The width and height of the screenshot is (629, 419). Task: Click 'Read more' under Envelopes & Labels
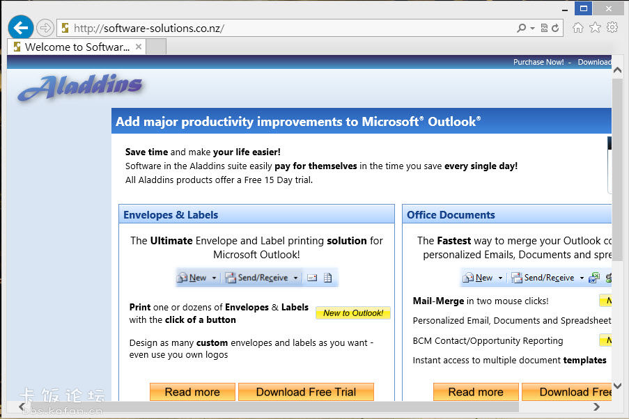tap(192, 392)
